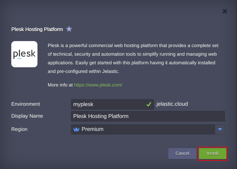The image size is (237, 169).
Task: Cancel the installation
Action: click(x=182, y=153)
